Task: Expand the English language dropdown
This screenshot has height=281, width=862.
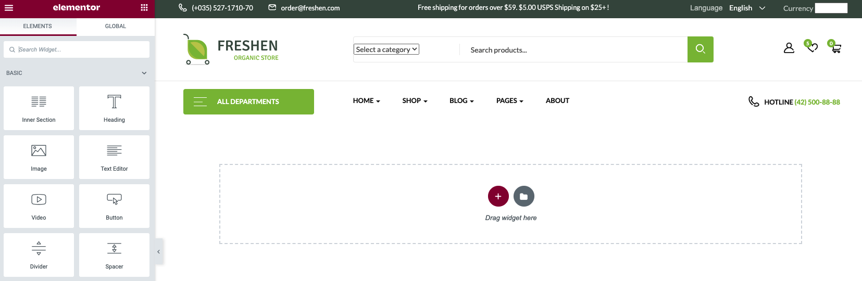Action: (x=747, y=8)
